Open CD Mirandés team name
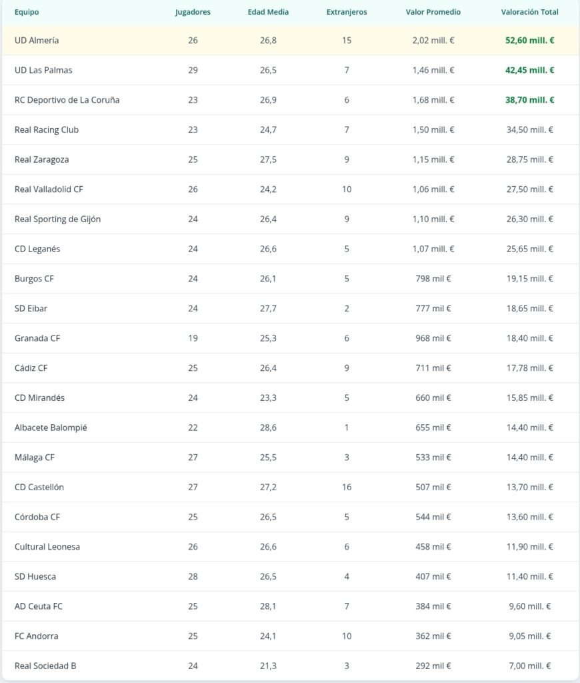The height and width of the screenshot is (683, 580). pyautogui.click(x=39, y=398)
